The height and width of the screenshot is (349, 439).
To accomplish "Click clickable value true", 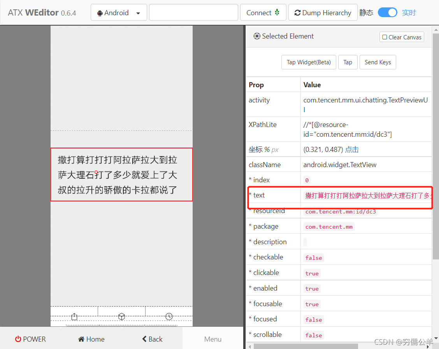I will pyautogui.click(x=312, y=273).
